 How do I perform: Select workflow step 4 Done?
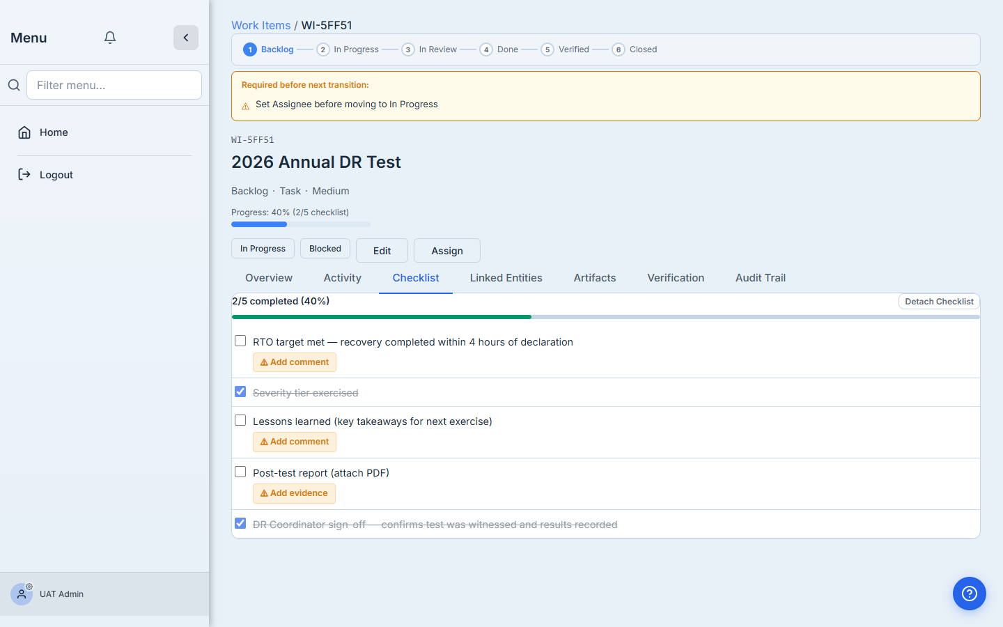click(x=499, y=49)
